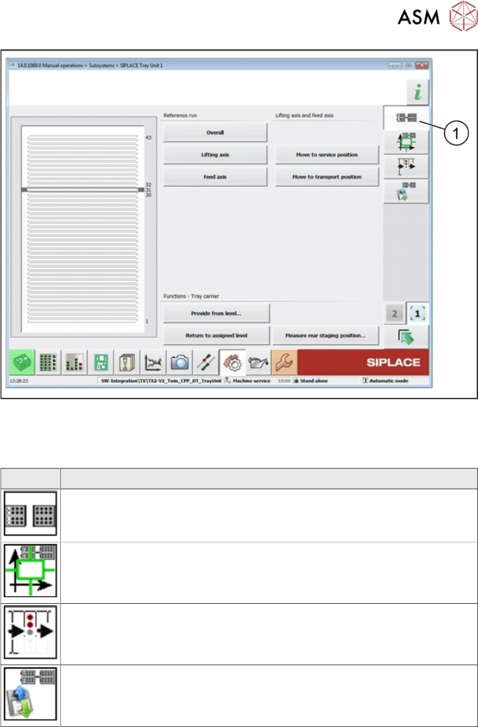The image size is (478, 727).
Task: Click the green arrow navigation button
Action: point(406,338)
